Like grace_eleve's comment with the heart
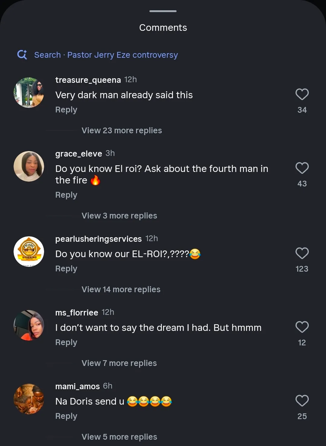The image size is (326, 446). tap(302, 168)
